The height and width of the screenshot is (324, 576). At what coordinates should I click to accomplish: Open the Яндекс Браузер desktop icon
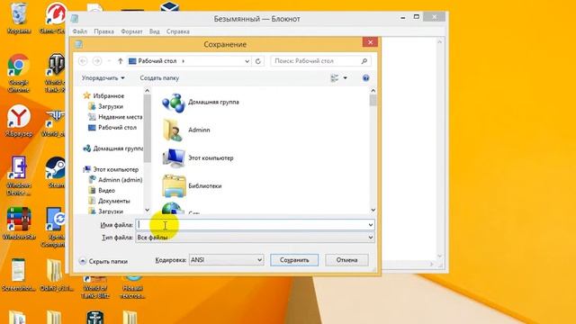pos(18,121)
